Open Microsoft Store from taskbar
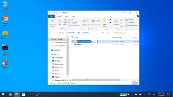This screenshot has height=97, width=173. coord(24,94)
